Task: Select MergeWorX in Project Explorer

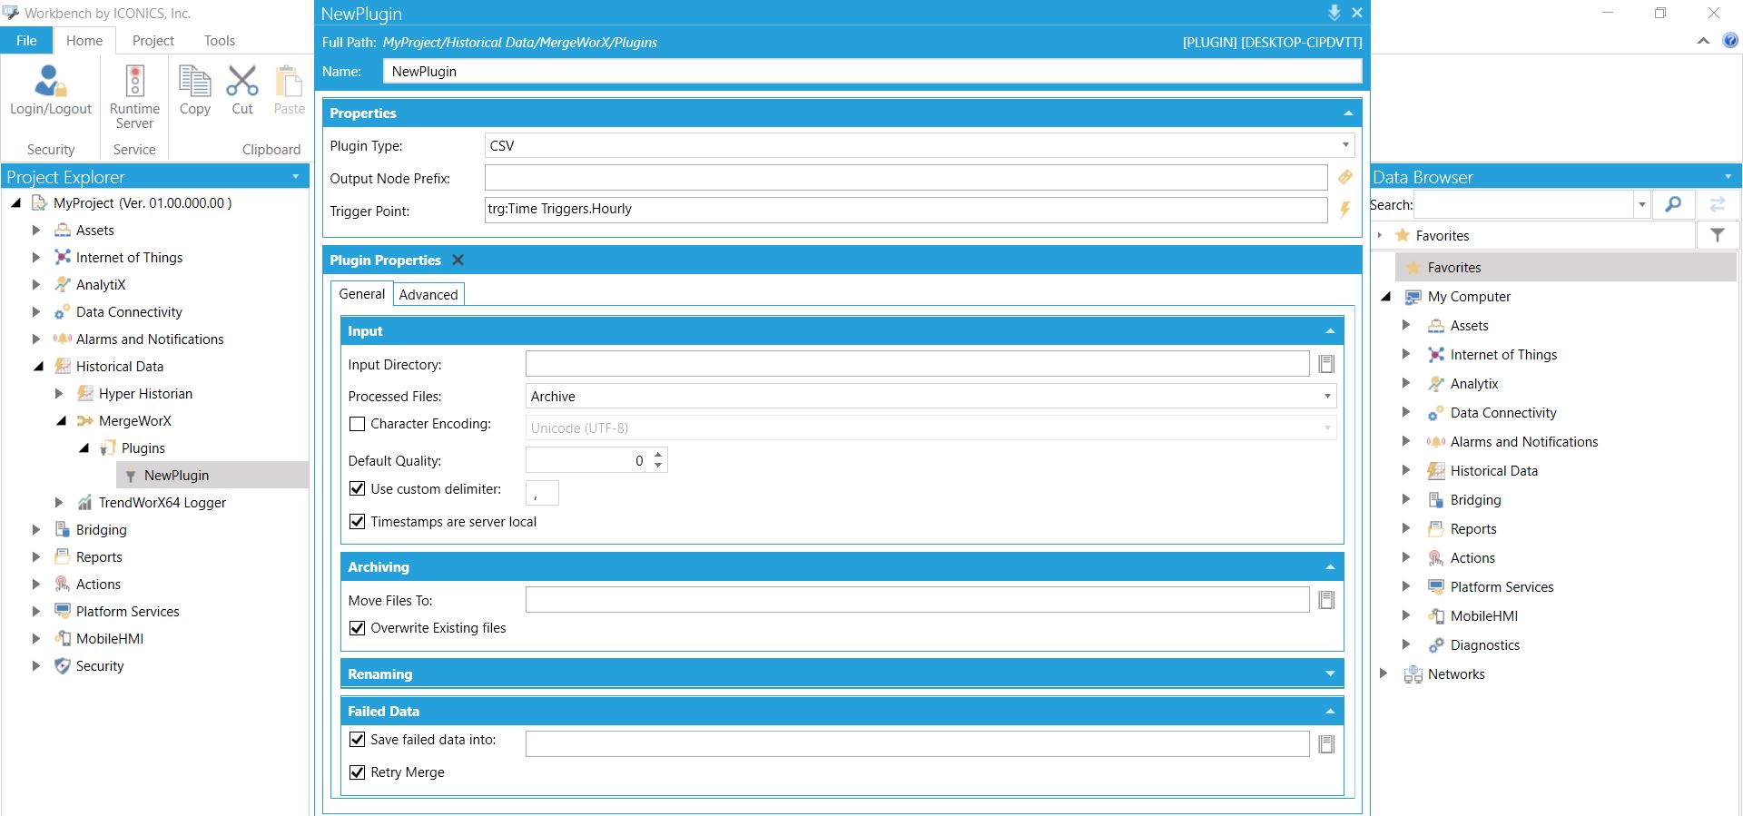Action: point(134,421)
